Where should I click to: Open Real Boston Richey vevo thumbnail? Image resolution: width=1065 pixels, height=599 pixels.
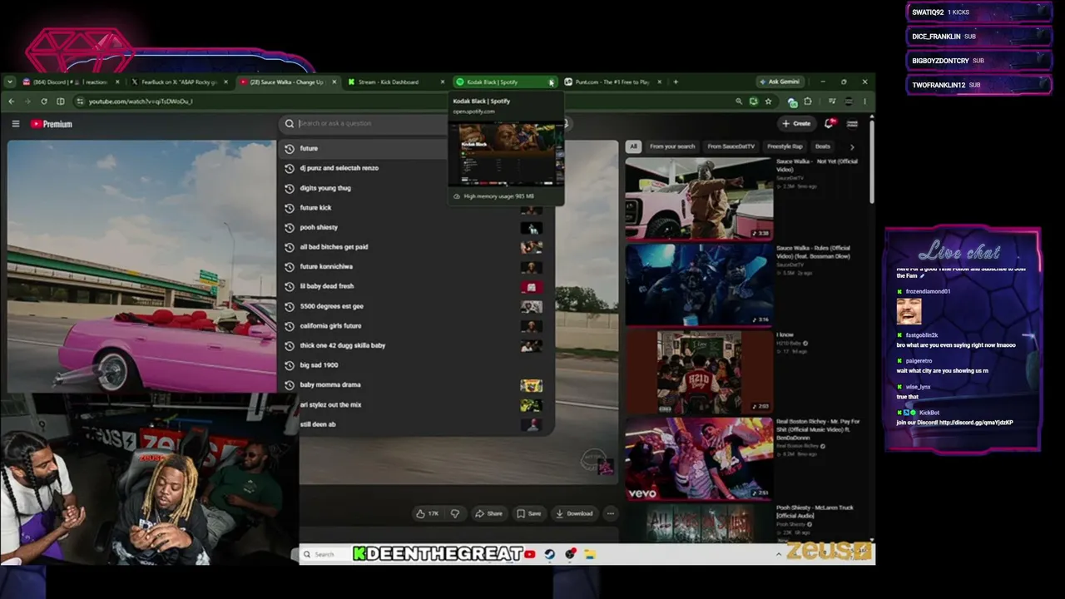tap(699, 458)
